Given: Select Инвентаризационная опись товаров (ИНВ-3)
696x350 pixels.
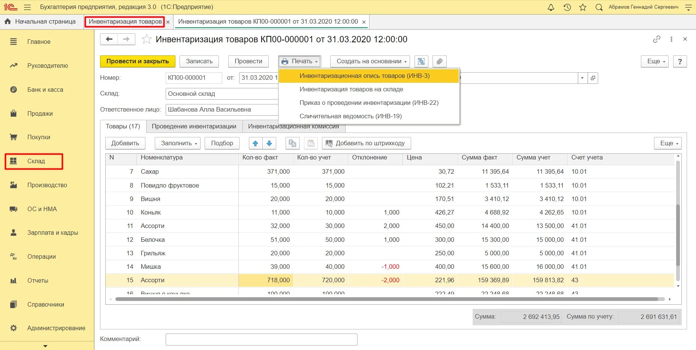Looking at the screenshot, I should click(x=369, y=76).
